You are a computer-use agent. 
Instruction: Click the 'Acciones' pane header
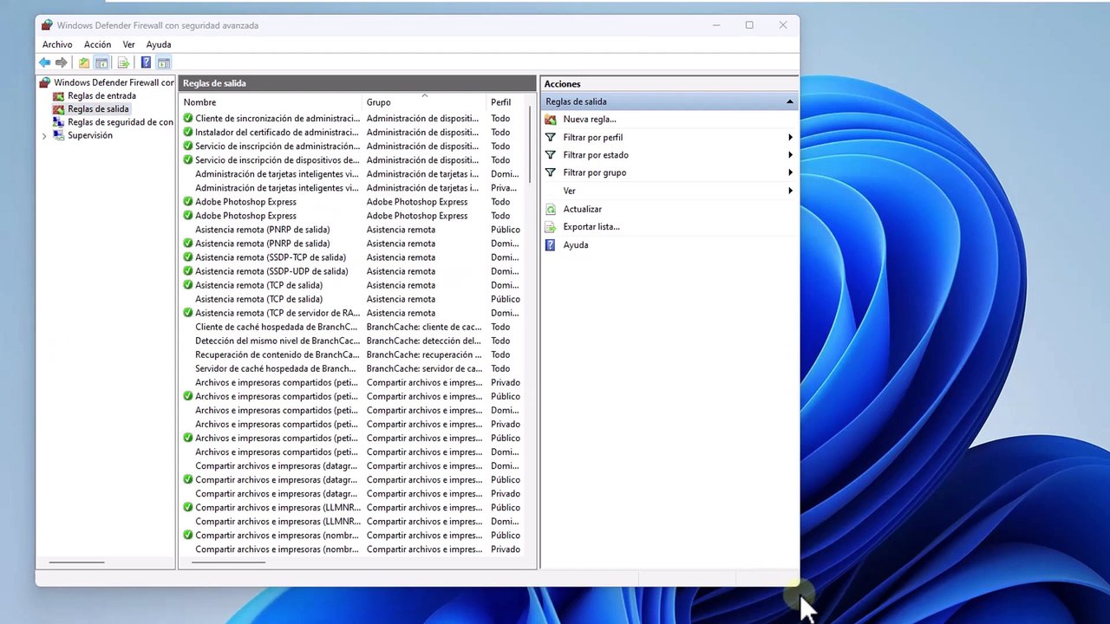(x=669, y=84)
